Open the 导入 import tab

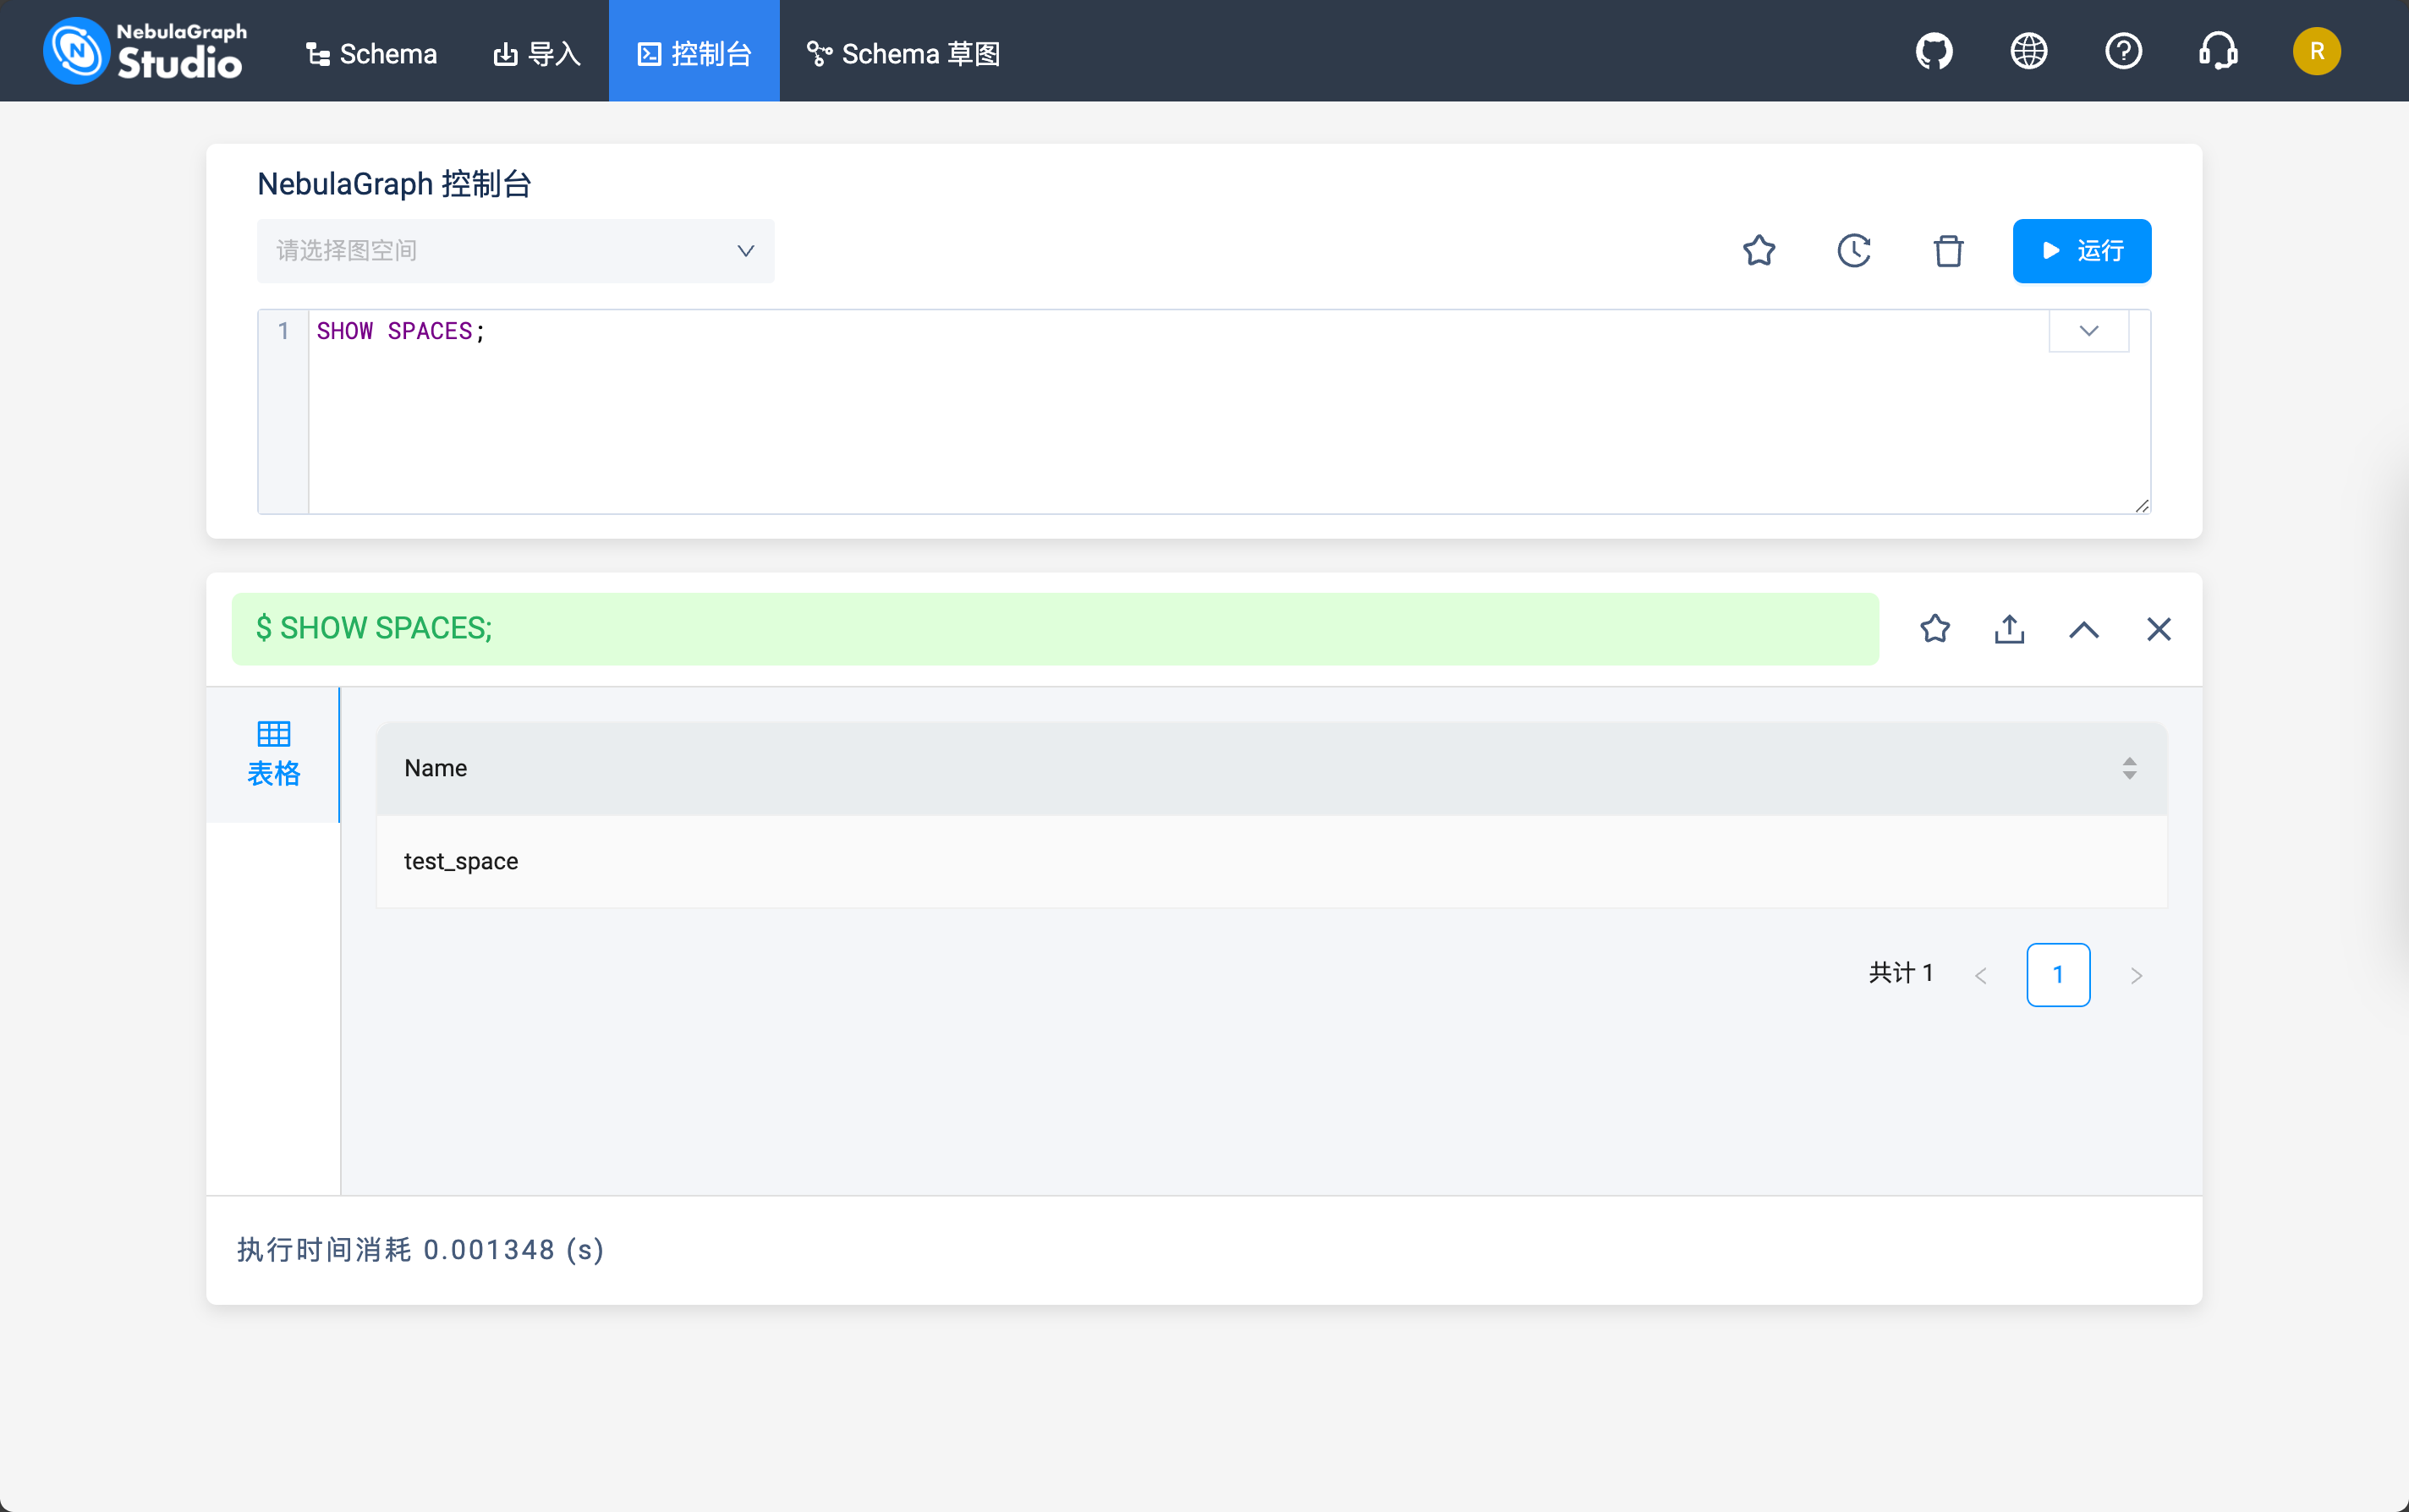coord(537,53)
